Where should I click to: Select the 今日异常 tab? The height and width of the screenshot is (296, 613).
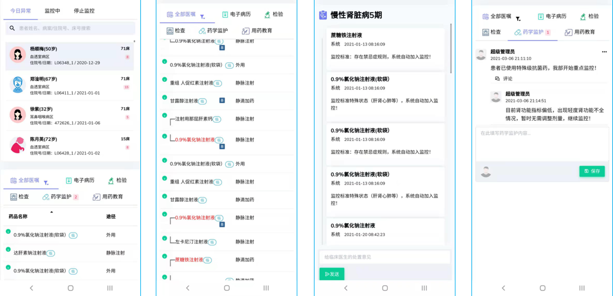[x=21, y=11]
